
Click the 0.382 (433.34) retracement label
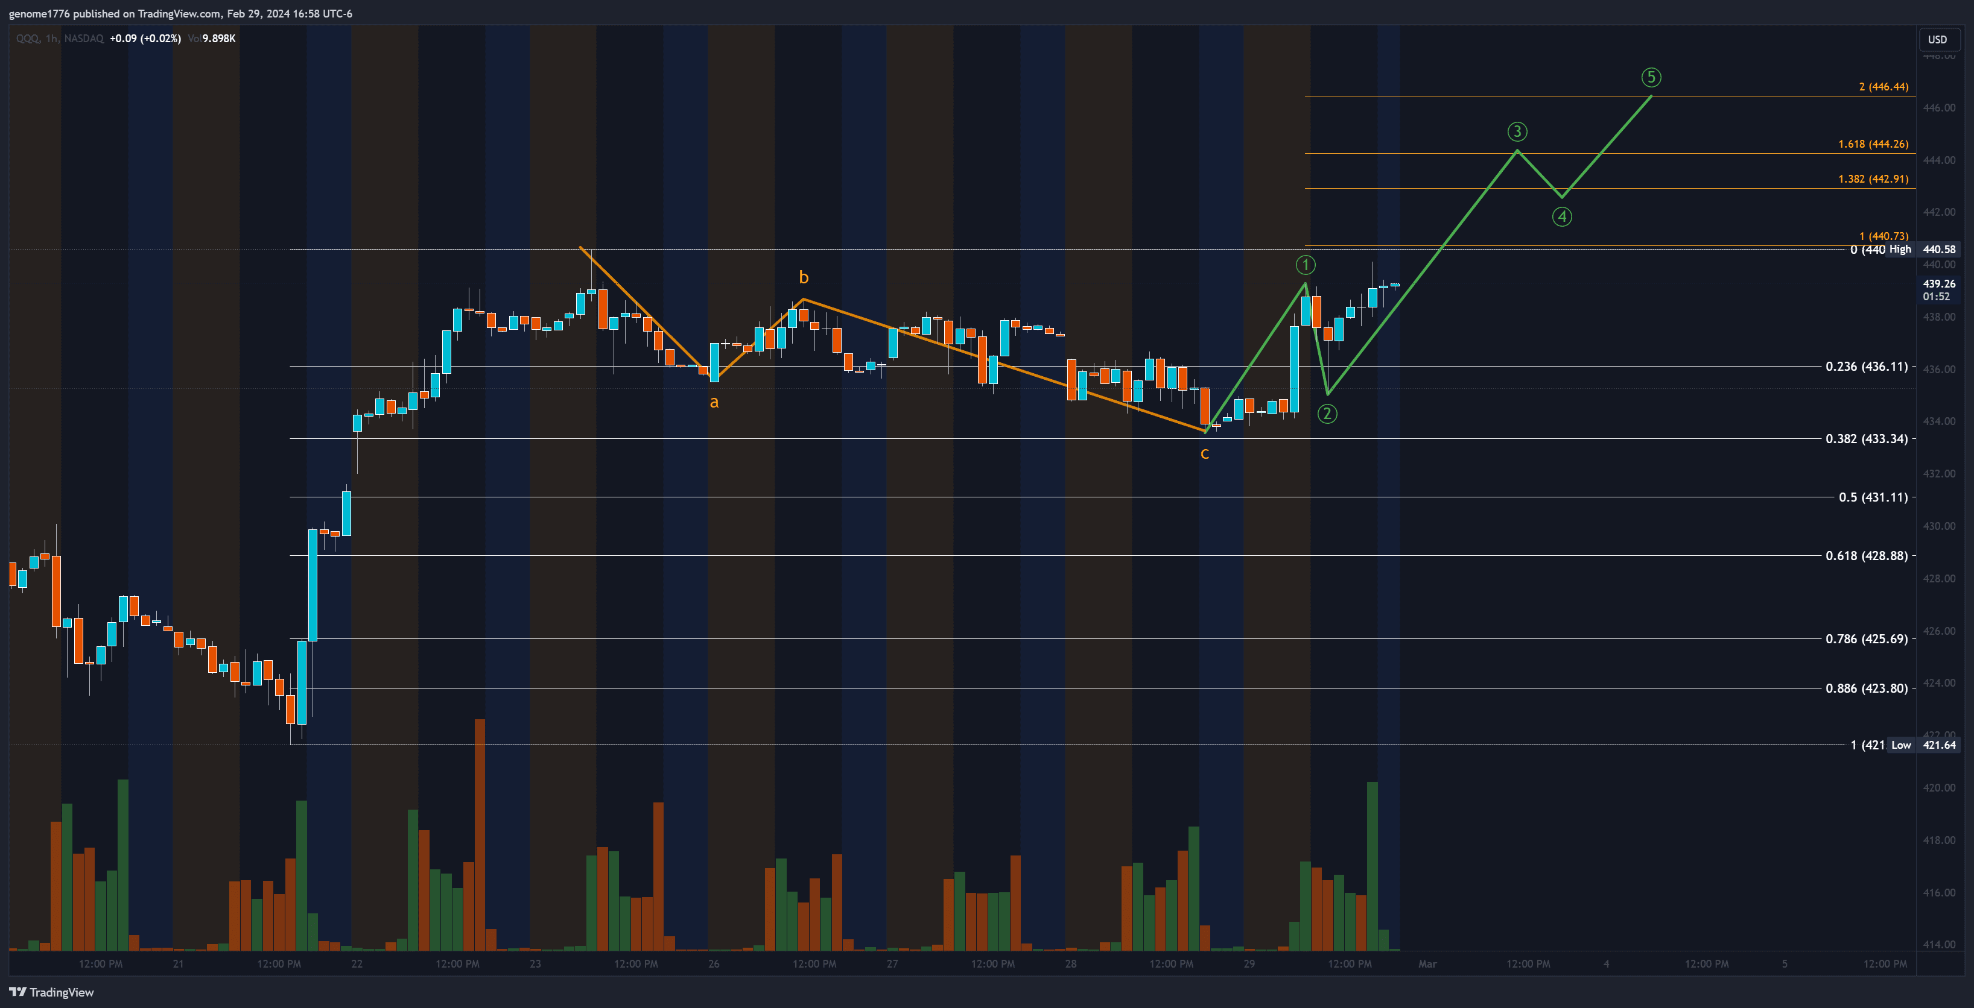(1866, 439)
